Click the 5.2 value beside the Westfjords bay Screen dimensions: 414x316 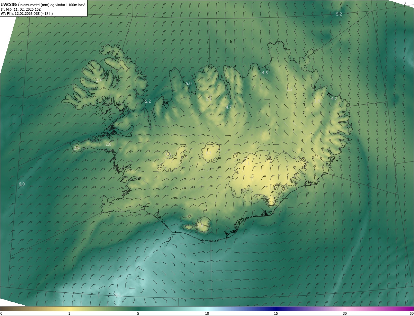coord(148,101)
